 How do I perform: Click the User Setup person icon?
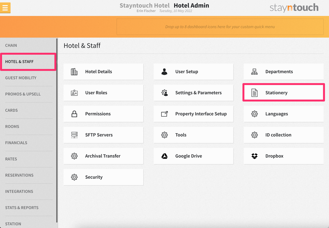[x=164, y=72]
